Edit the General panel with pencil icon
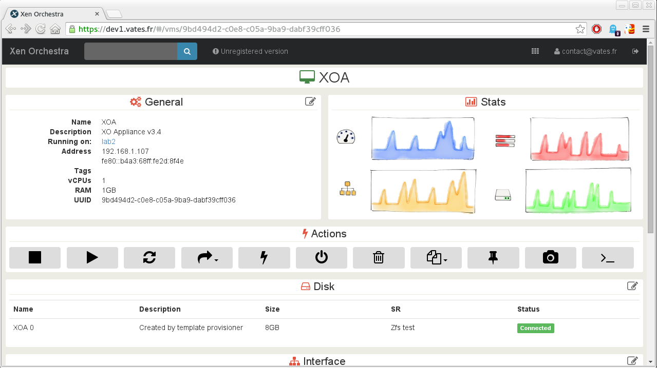657x368 pixels. point(310,101)
